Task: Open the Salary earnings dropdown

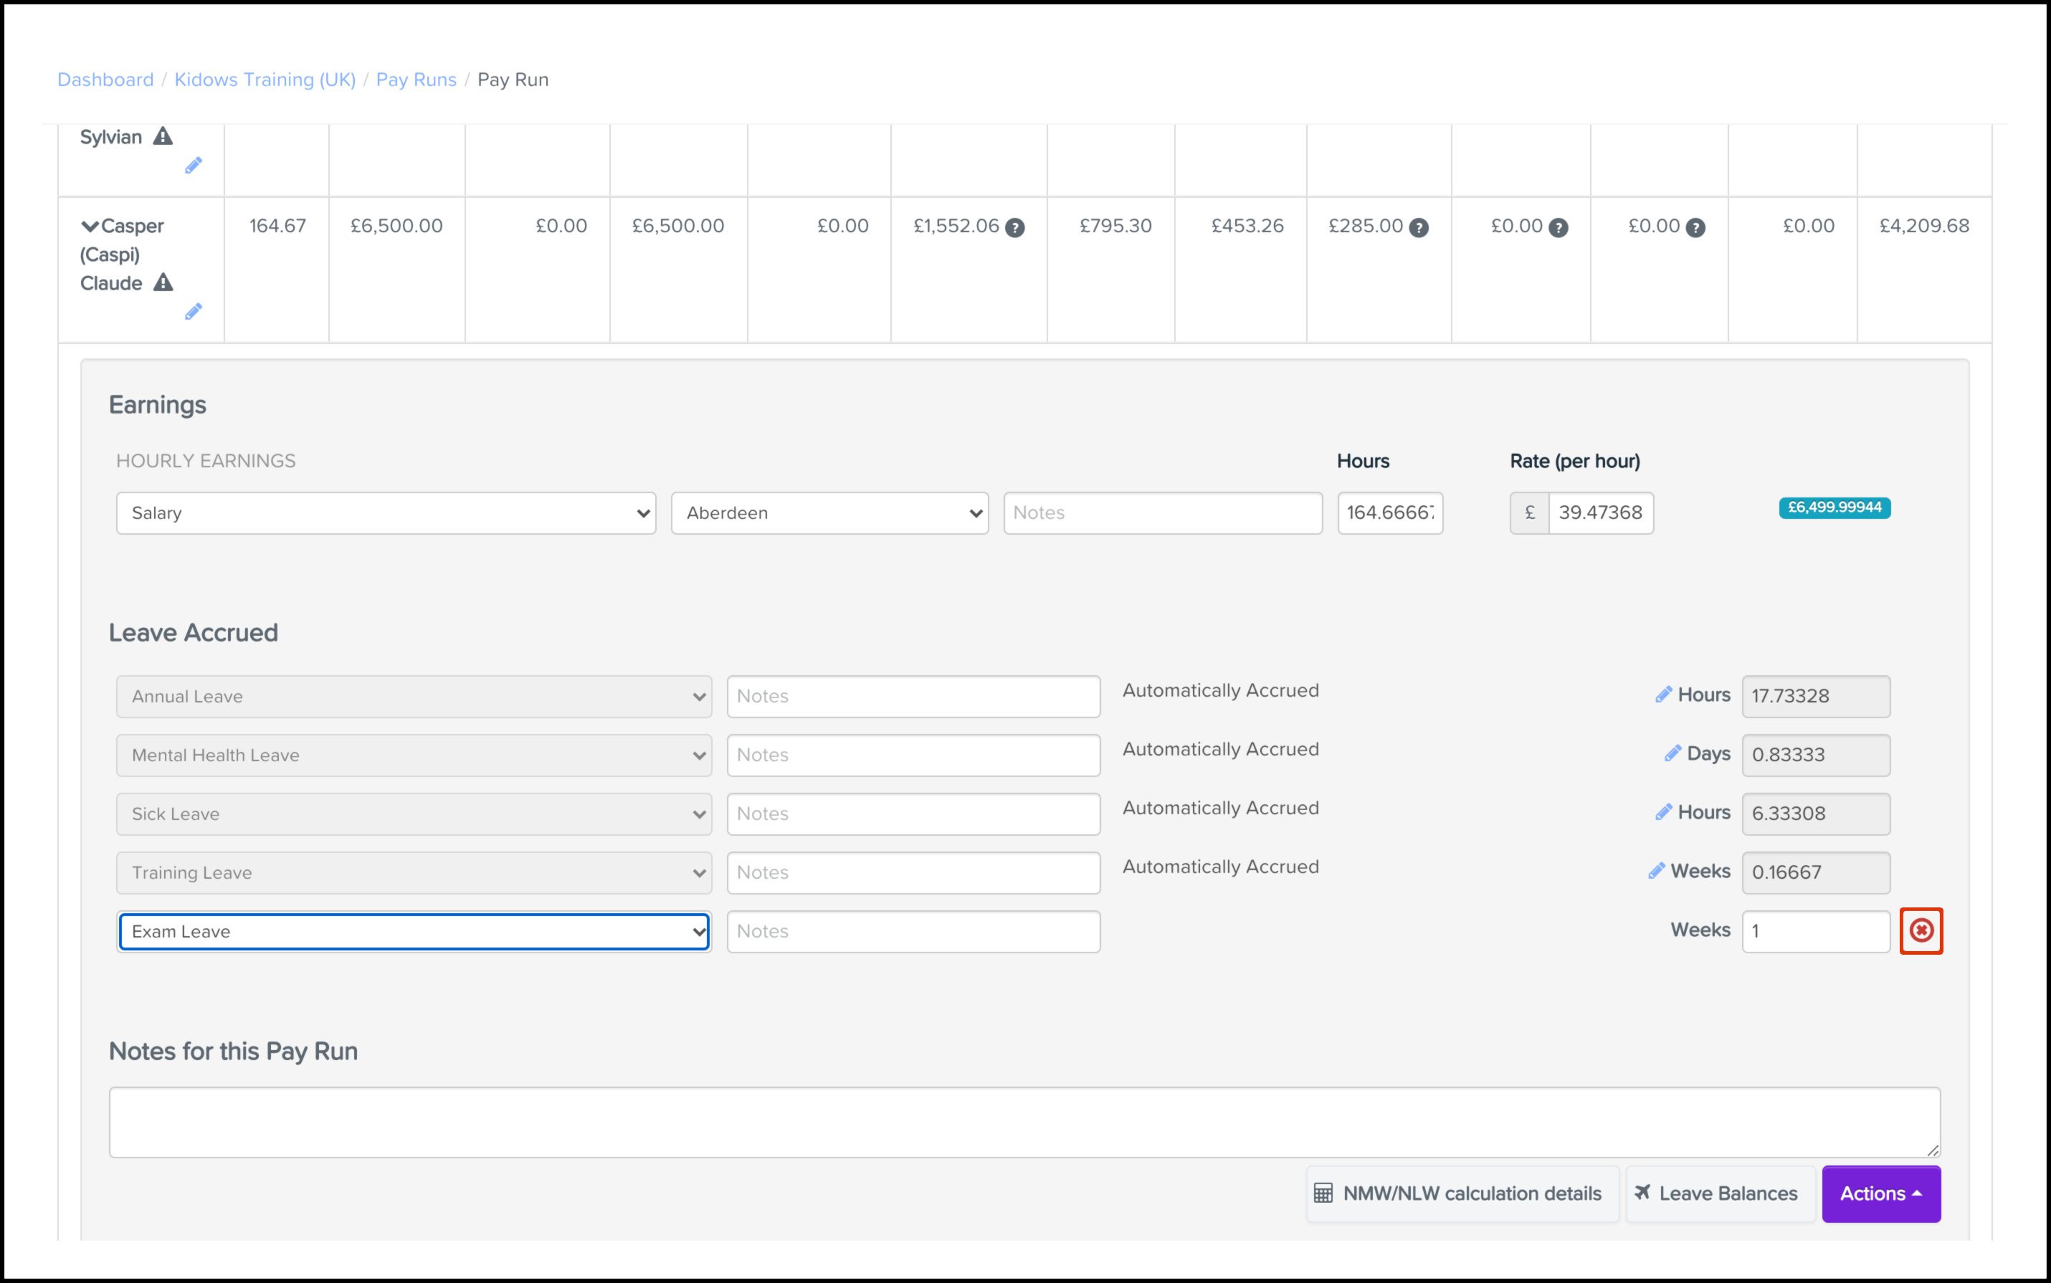Action: click(x=385, y=513)
